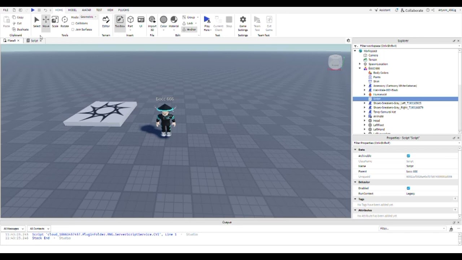The image size is (462, 260).
Task: Switch to the AVATAR ribbon tab
Action: (x=86, y=10)
